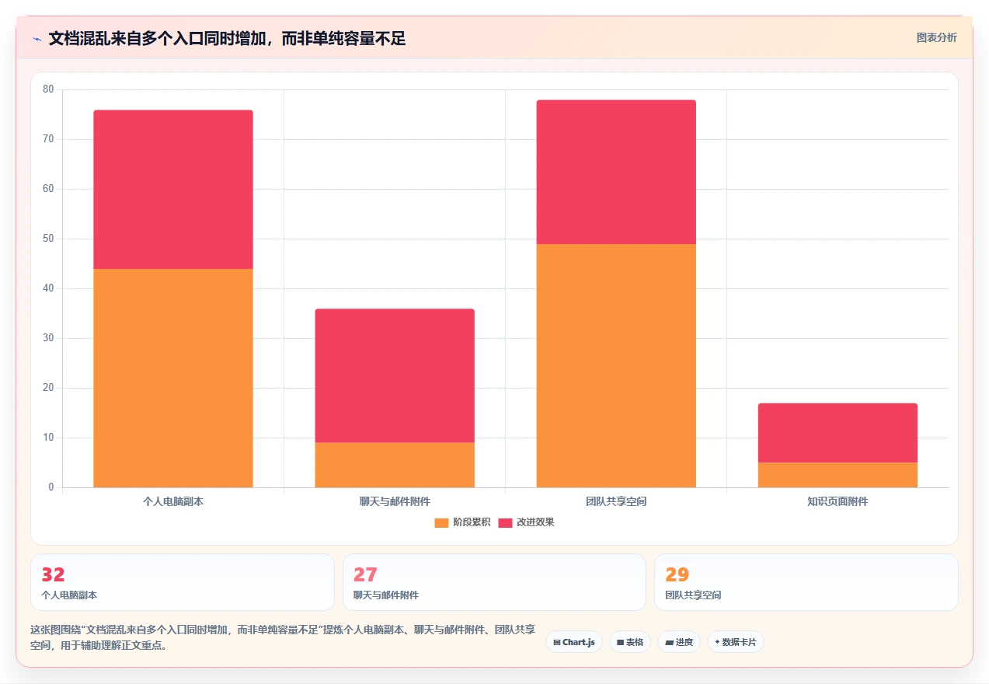Click the red bar segment for 团队共享空间
Viewport: 989px width, 684px height.
(x=616, y=172)
